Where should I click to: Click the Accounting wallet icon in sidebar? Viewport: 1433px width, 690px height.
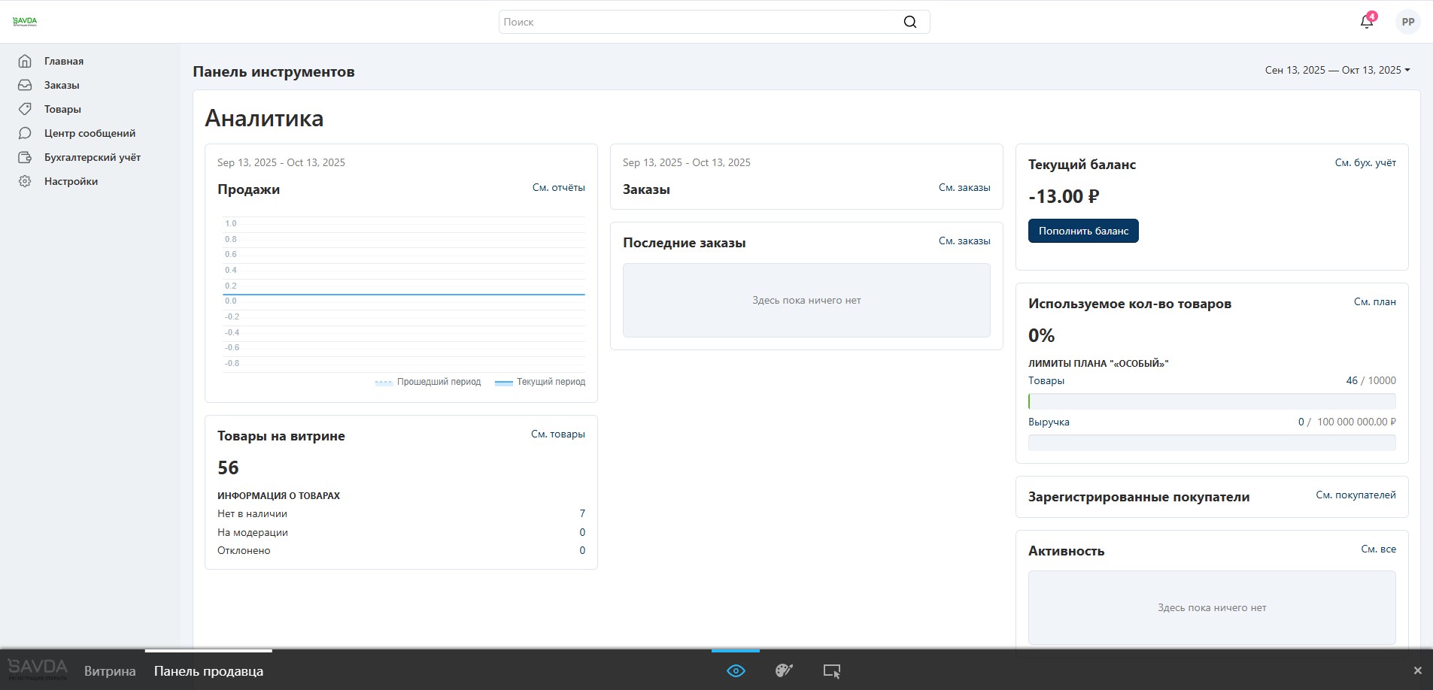click(x=25, y=157)
